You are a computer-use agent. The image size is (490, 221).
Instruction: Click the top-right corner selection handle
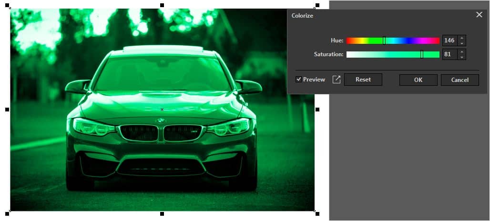coord(317,5)
